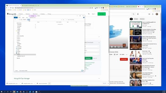This screenshot has width=166, height=93.
Task: Click the YouTube search button
Action: [134, 14]
